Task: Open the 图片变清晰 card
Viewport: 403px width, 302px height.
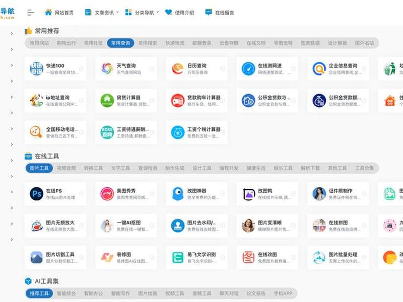Action: tap(267, 225)
